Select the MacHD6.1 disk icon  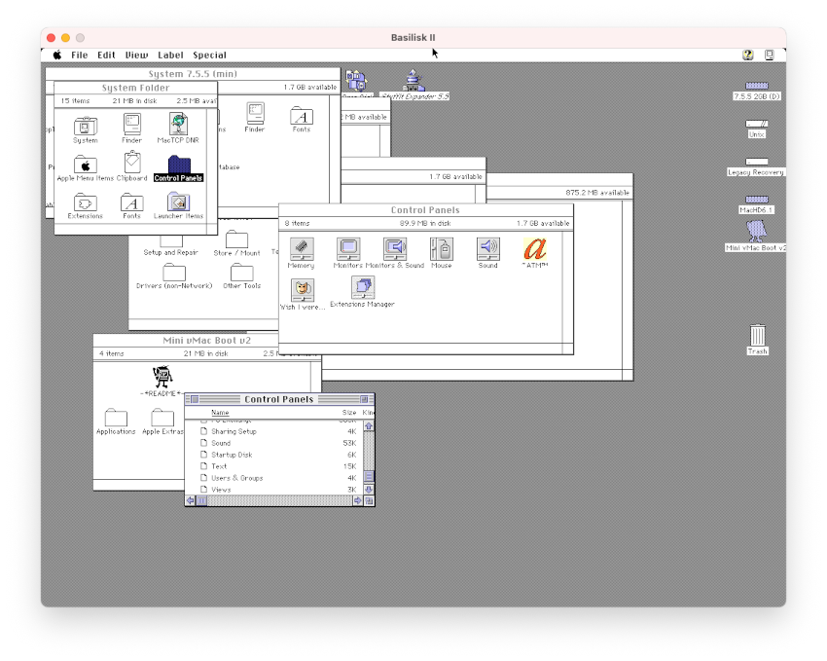[757, 200]
